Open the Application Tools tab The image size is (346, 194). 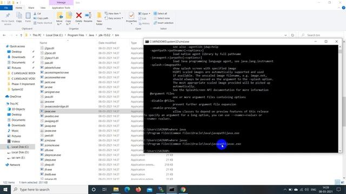tap(61, 8)
